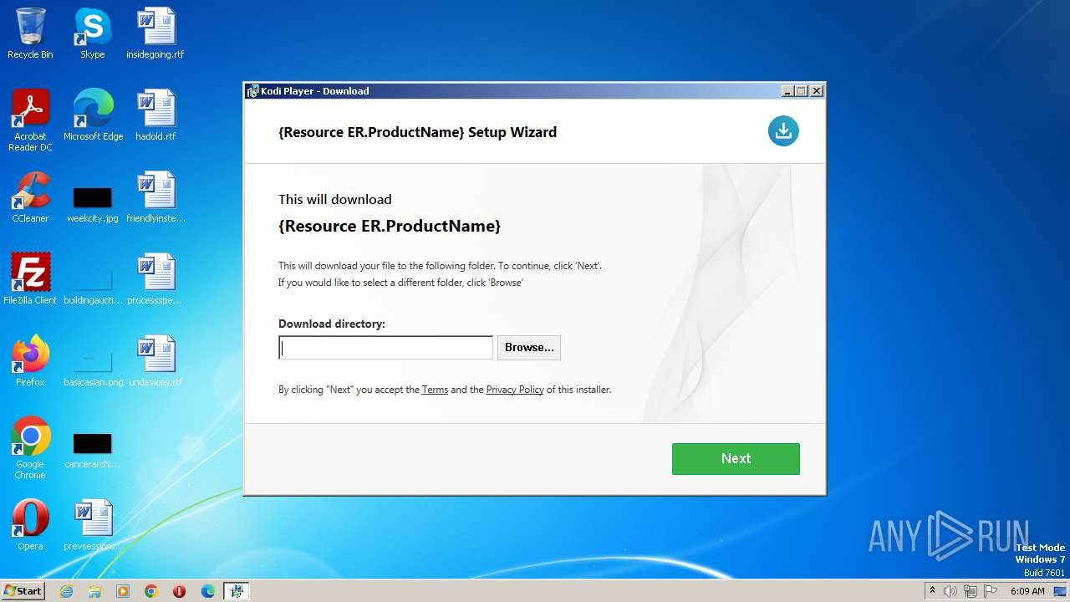This screenshot has height=602, width=1070.
Task: Select the FileZilla Client shortcut
Action: [x=30, y=279]
